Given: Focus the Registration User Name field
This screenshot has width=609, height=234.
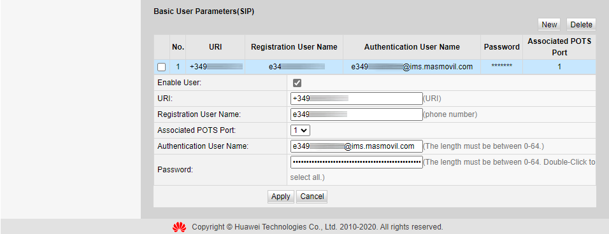Looking at the screenshot, I should coord(357,114).
